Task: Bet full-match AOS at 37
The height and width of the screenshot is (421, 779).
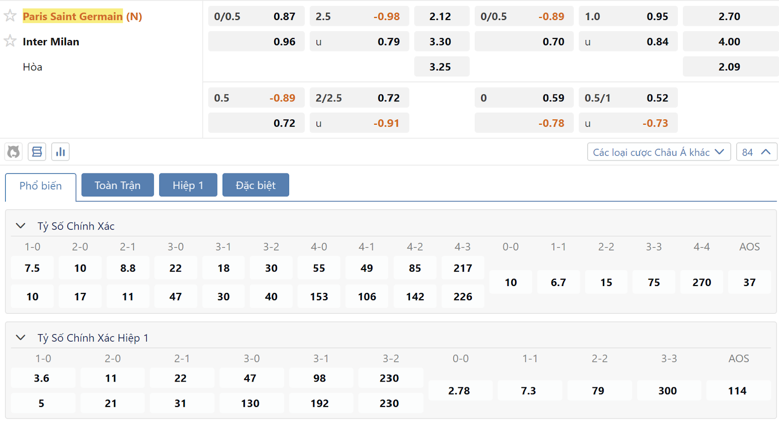Action: 749,282
